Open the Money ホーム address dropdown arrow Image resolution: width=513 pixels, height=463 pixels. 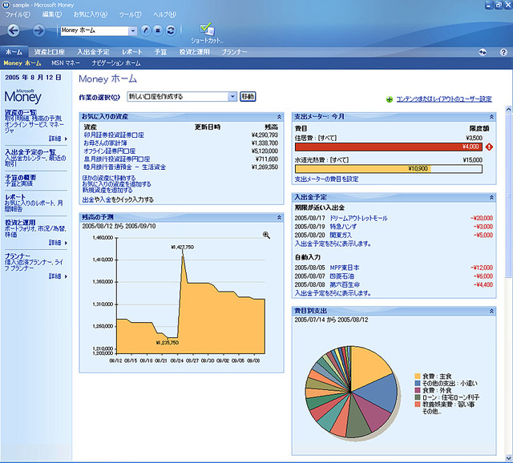132,31
